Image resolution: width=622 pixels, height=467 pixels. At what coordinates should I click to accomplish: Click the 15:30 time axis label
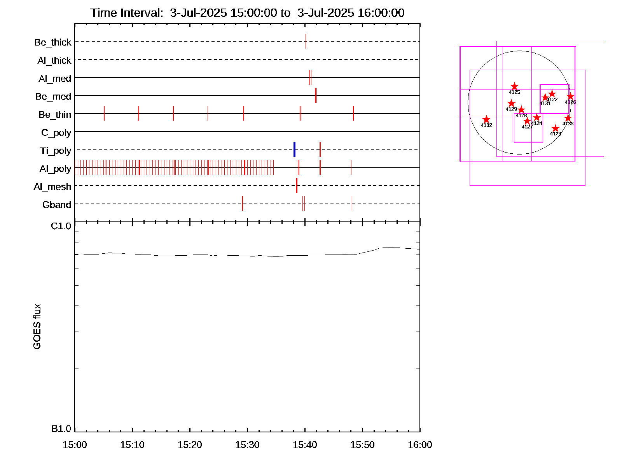(x=247, y=445)
